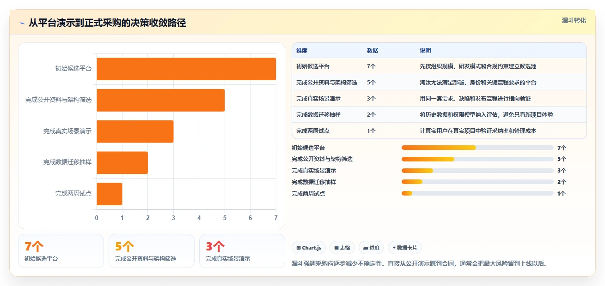Screen dimensions: 605x286
Task: Click the x-axis tick label 0
Action: [x=97, y=218]
